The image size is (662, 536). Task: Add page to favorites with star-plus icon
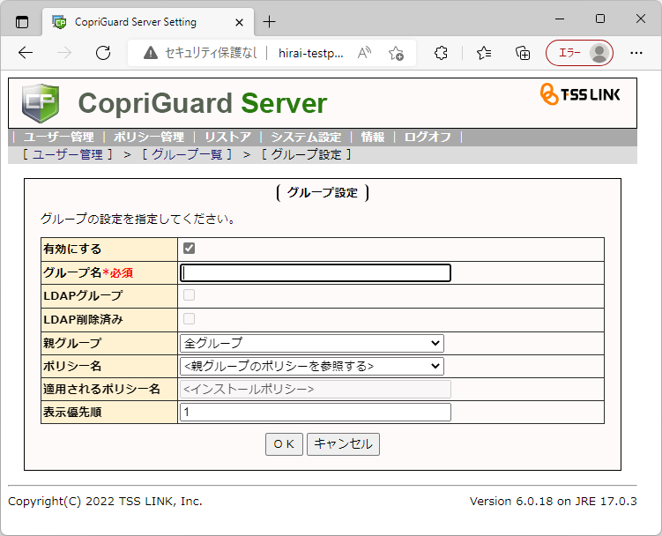point(396,53)
